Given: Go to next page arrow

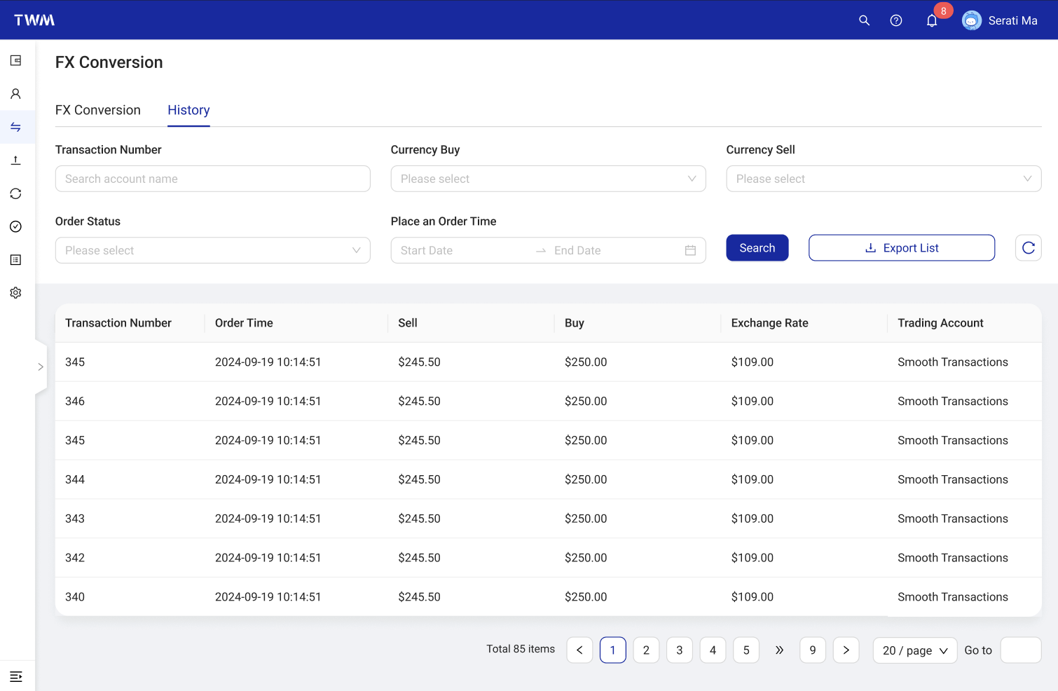Looking at the screenshot, I should pos(846,650).
